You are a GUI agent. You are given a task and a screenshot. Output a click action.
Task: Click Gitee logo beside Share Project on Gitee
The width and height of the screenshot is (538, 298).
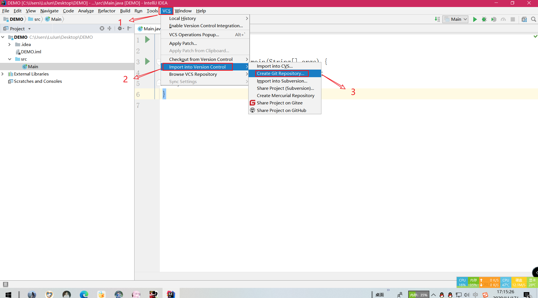pos(252,103)
